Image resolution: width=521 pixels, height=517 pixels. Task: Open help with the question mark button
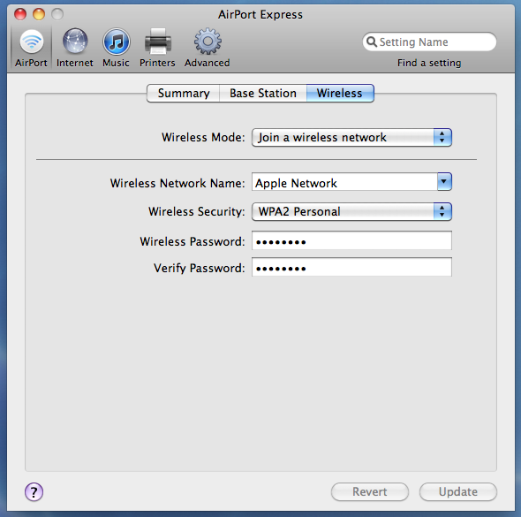pos(34,491)
